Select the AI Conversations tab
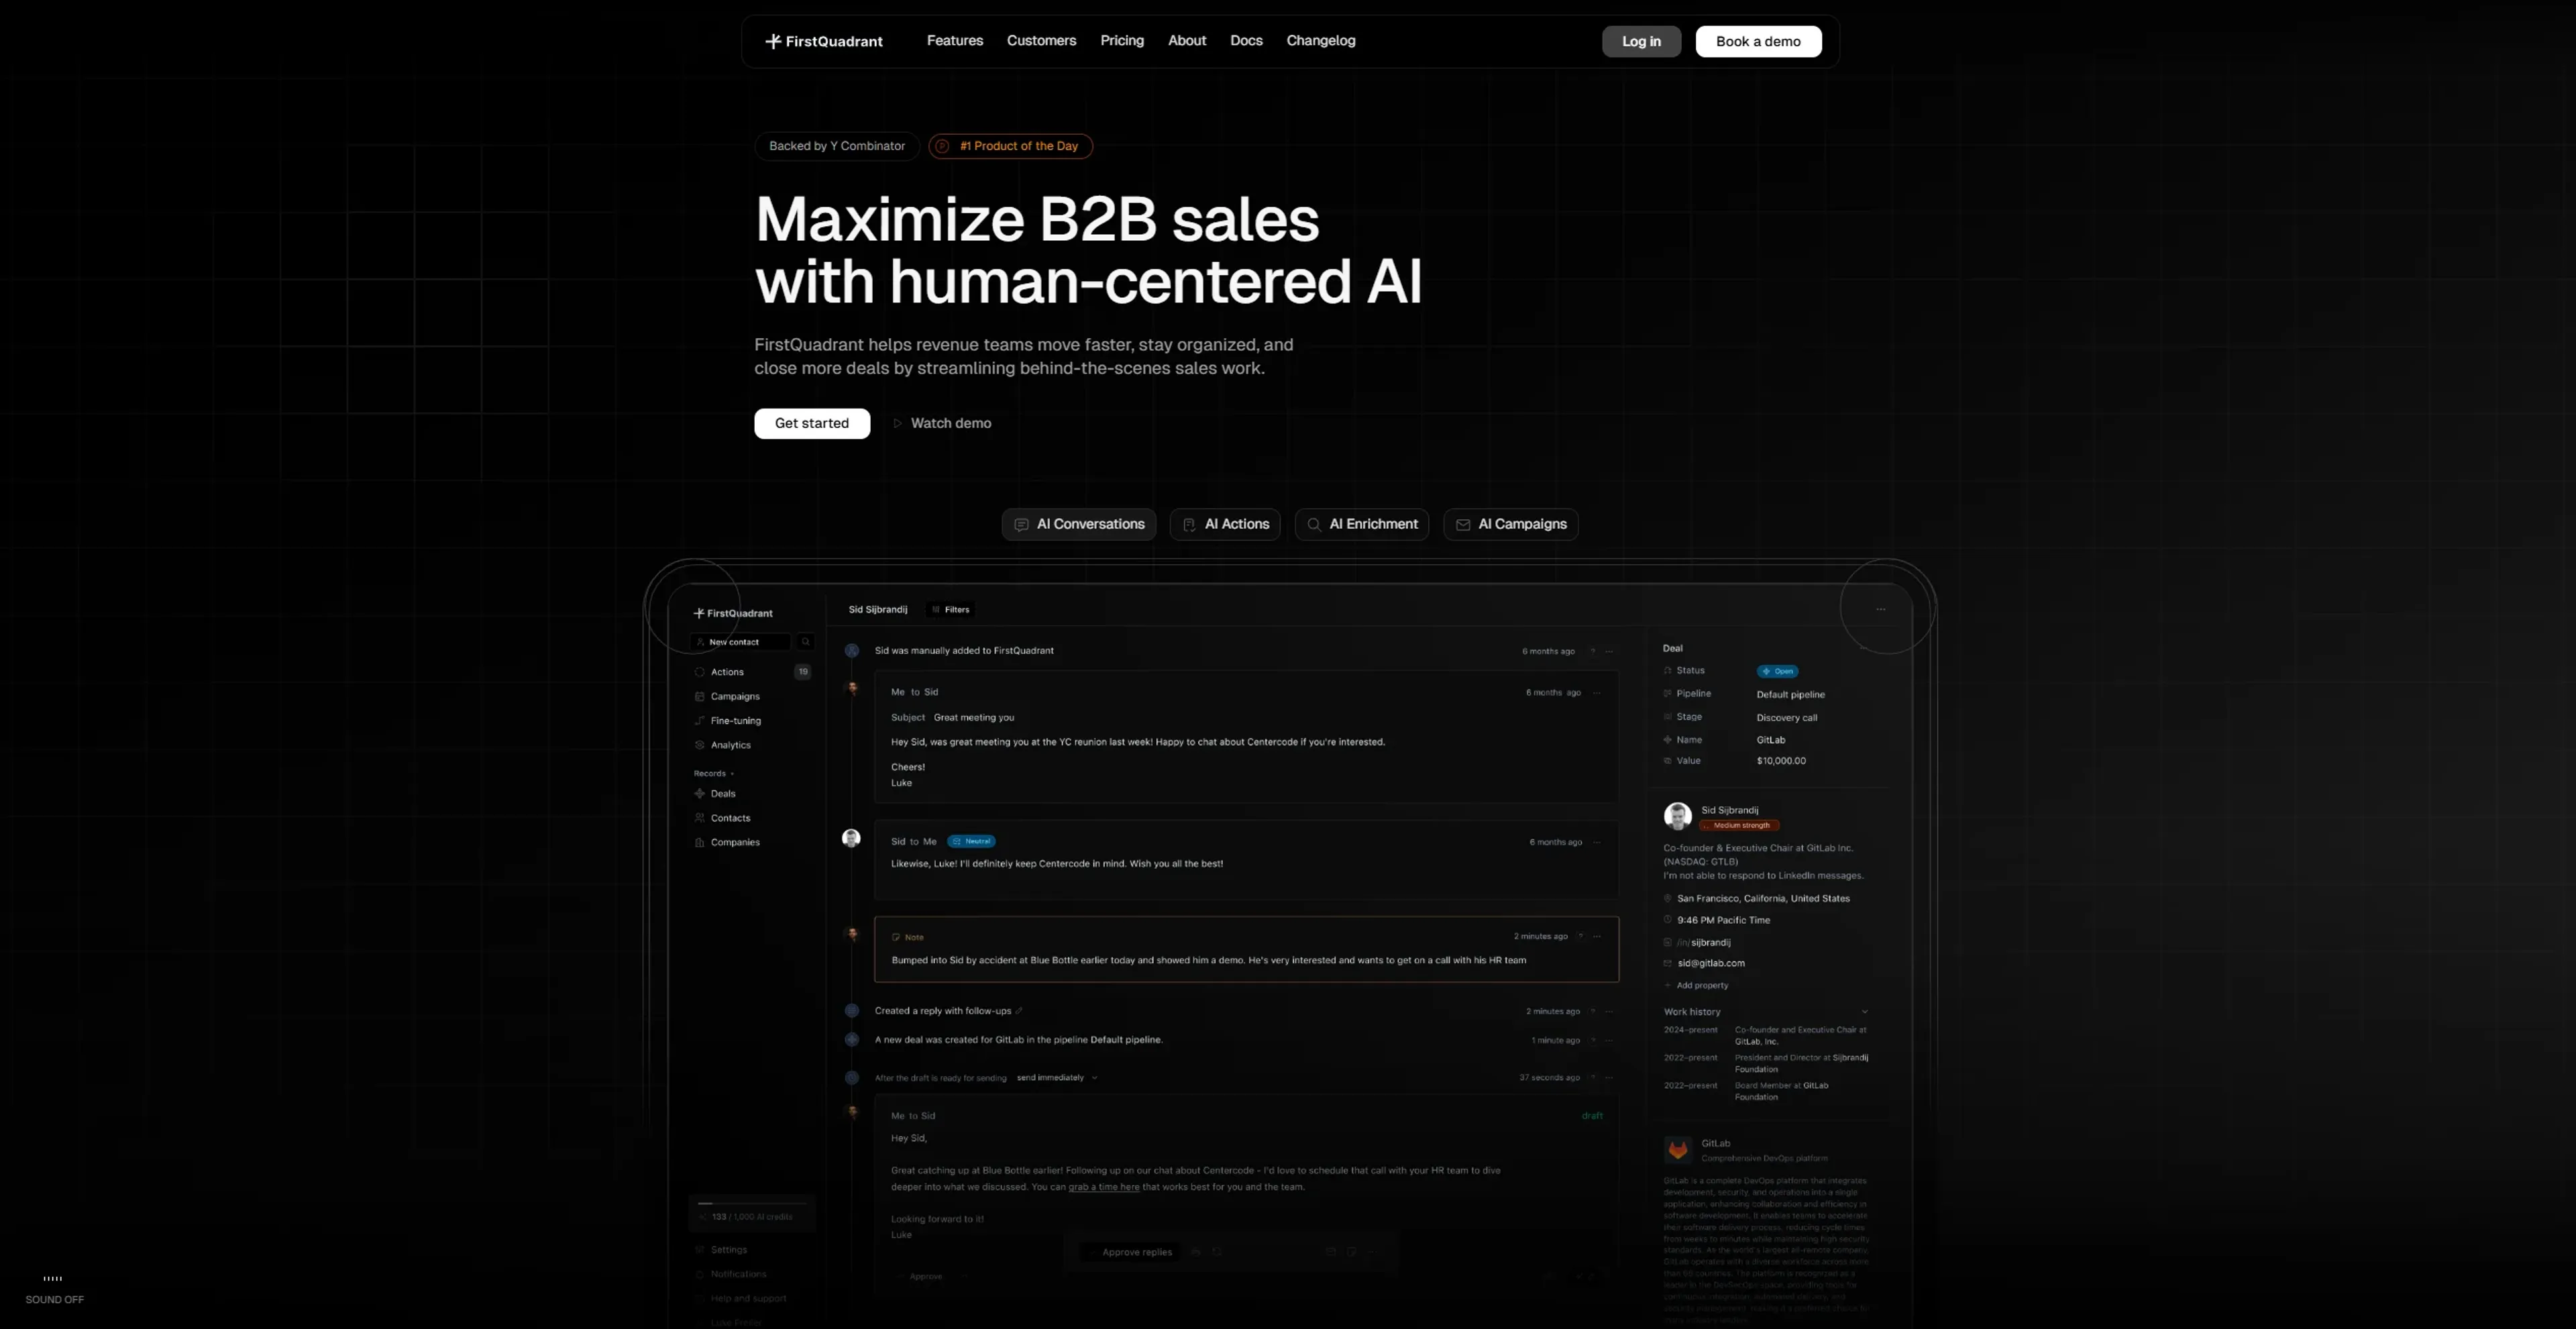Screen dimensions: 2576x1329 click(x=1078, y=524)
